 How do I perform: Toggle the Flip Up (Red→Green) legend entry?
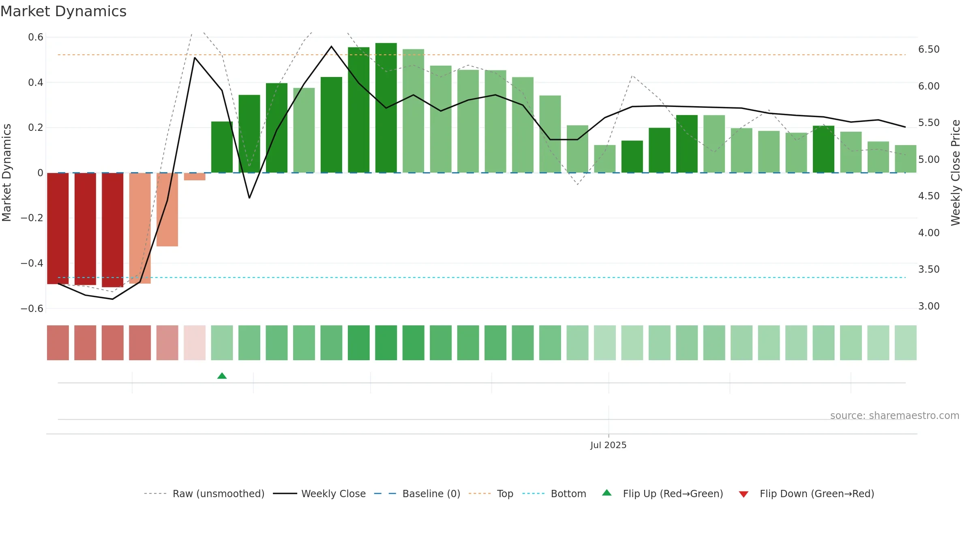pos(662,494)
